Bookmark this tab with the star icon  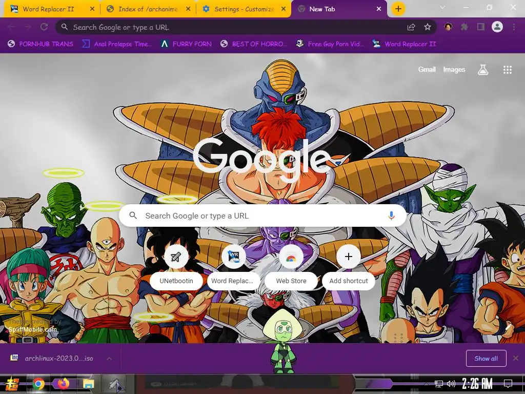click(x=428, y=27)
